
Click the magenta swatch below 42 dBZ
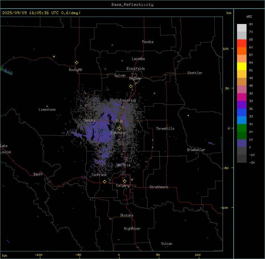tap(242, 97)
